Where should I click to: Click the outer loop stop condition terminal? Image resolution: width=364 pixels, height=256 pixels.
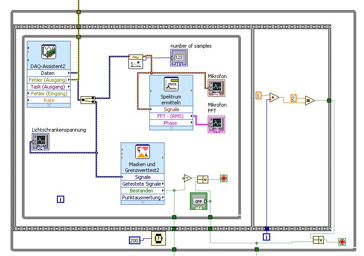(x=342, y=242)
